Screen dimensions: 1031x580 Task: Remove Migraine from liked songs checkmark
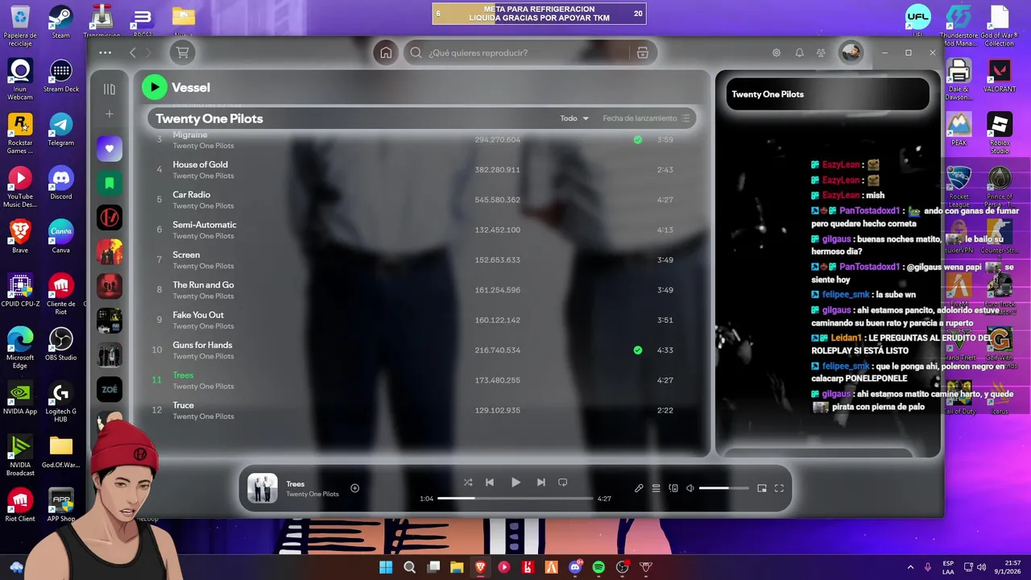(x=638, y=139)
